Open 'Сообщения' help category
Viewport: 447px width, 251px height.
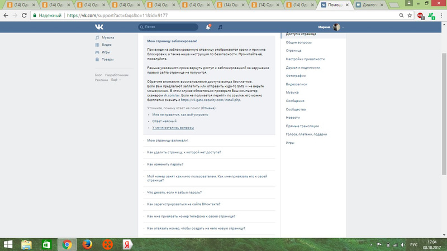pos(296,101)
